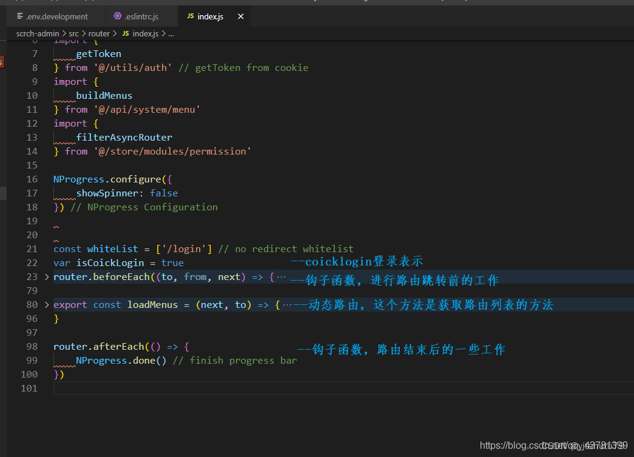Click the JS icon on index.js tab
The height and width of the screenshot is (457, 634).
(190, 16)
